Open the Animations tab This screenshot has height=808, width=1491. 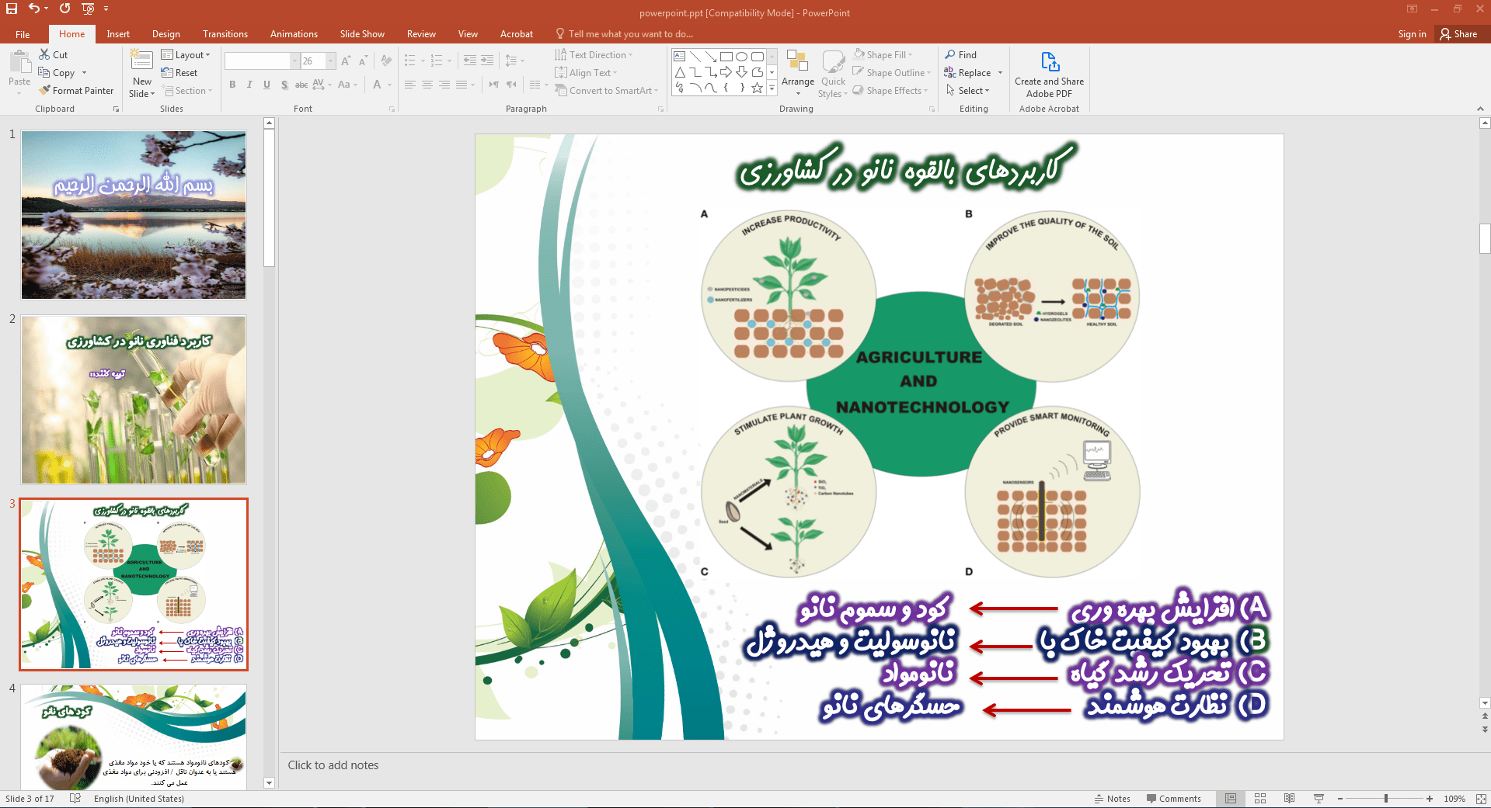(x=294, y=34)
